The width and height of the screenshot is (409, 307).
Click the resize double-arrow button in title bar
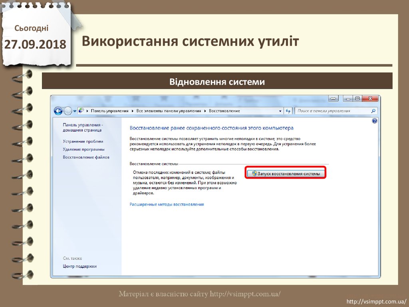click(334, 99)
